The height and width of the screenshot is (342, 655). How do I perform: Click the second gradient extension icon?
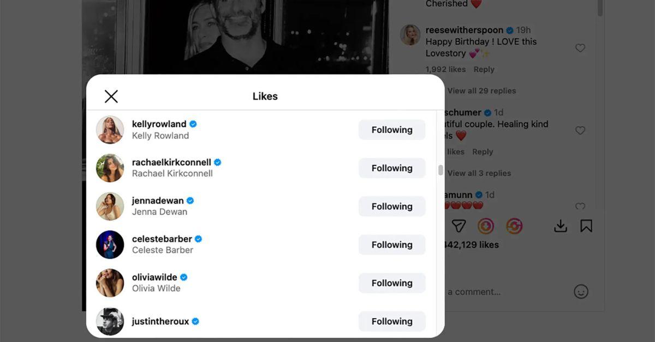(x=514, y=225)
